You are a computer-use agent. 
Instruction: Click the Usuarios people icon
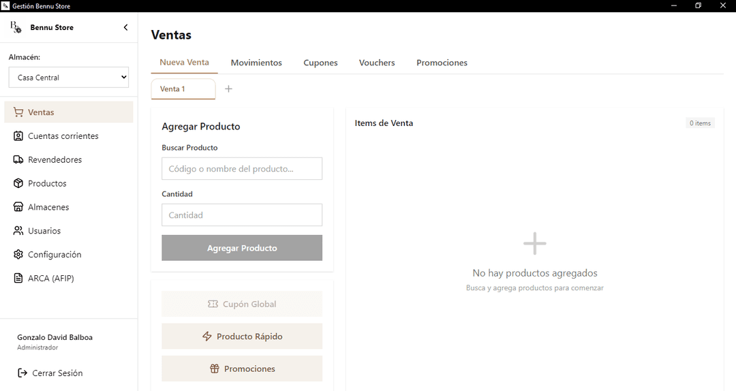(x=18, y=231)
